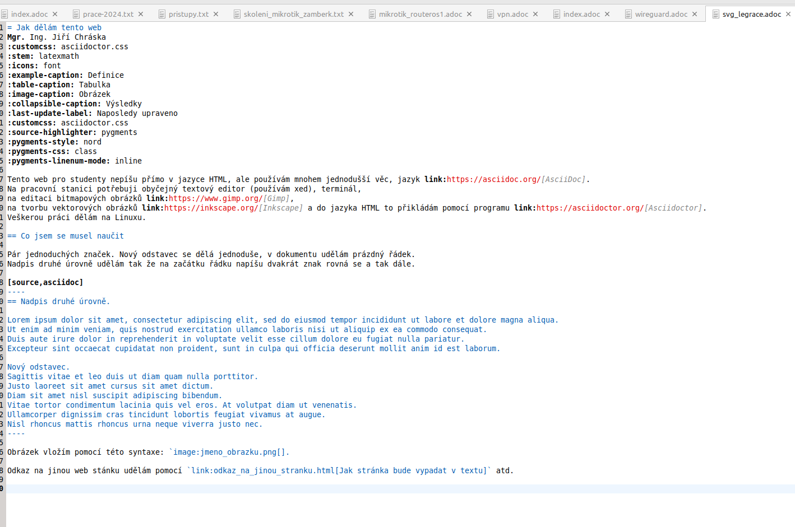
Task: Click the https://inkscape.org/ link text
Action: click(211, 208)
